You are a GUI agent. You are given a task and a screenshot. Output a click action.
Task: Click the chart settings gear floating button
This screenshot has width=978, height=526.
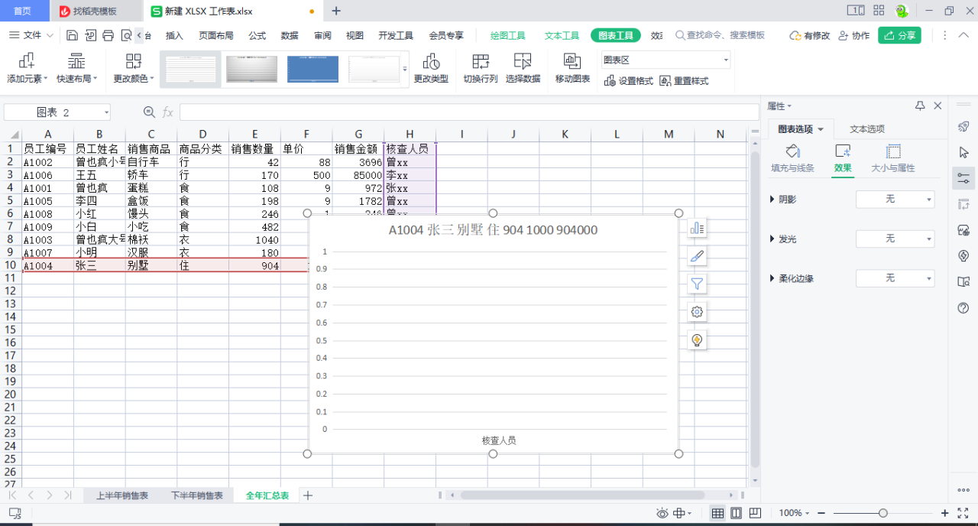click(697, 312)
